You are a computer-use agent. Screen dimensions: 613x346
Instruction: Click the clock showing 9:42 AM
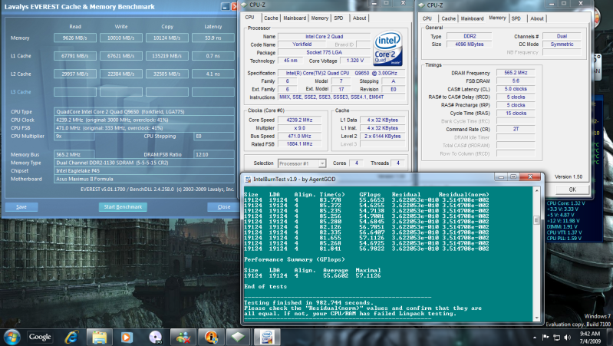click(590, 334)
